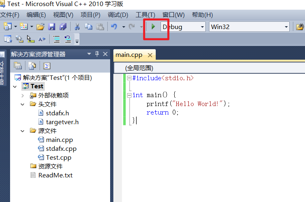
Task: Close the Solution Explorer panel
Action: coord(105,54)
